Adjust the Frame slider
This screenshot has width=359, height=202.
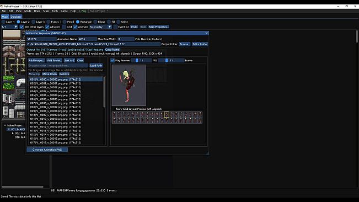click(172, 61)
